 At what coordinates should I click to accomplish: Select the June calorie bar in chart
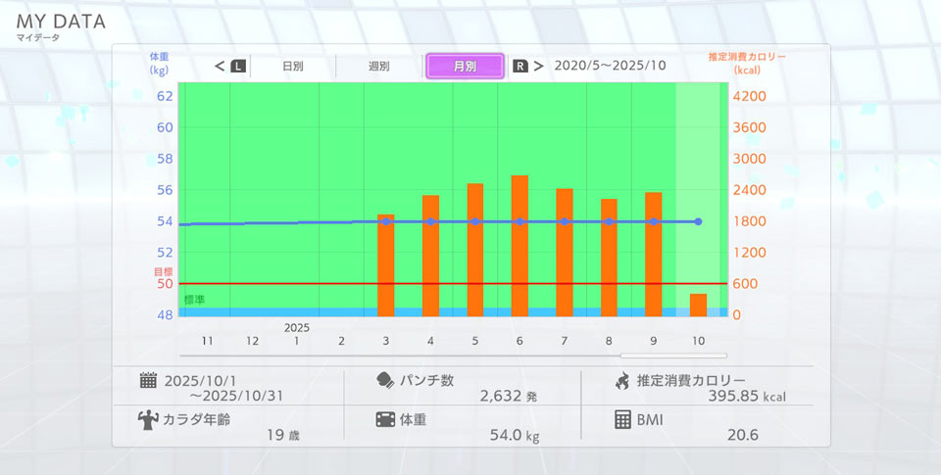(x=520, y=246)
